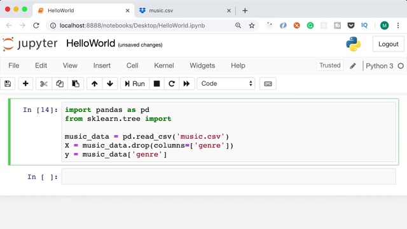This screenshot has width=407, height=229.
Task: Open the cell type Code dropdown
Action: 226,83
